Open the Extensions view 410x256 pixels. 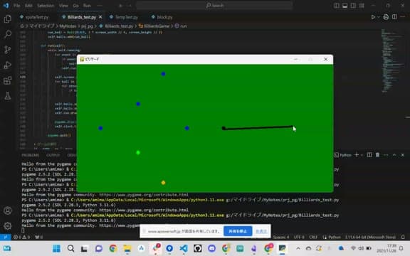click(x=8, y=80)
